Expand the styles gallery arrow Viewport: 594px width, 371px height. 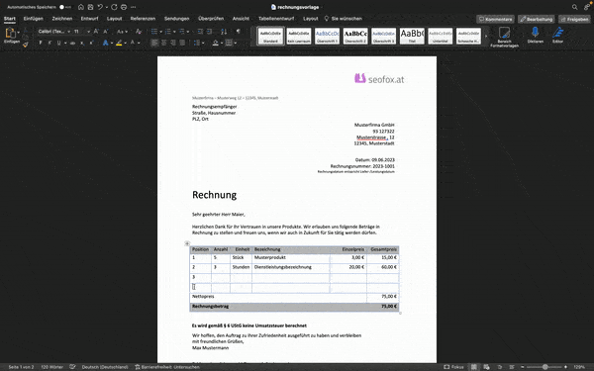486,37
